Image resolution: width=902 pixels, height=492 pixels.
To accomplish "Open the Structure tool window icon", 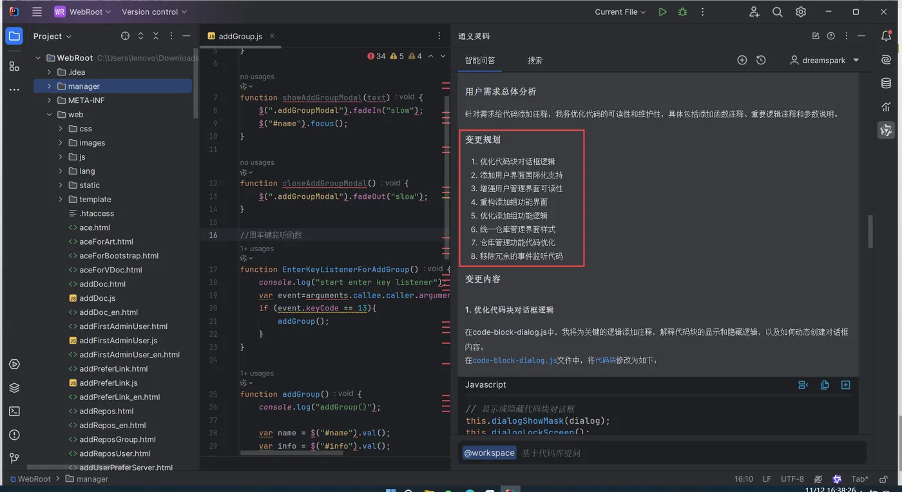I will [x=14, y=66].
